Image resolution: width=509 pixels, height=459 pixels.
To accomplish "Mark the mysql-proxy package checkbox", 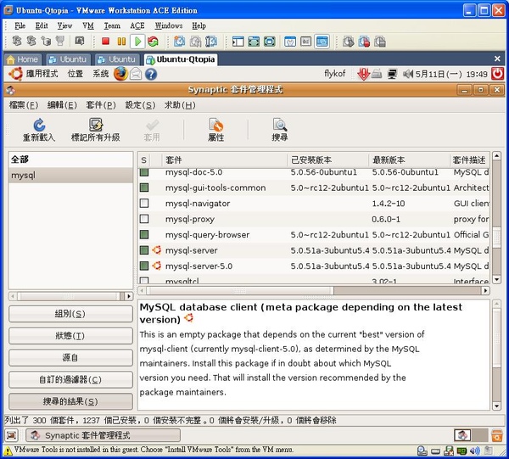I will click(x=144, y=219).
